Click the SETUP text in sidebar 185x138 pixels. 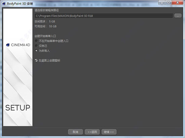pos(18,108)
